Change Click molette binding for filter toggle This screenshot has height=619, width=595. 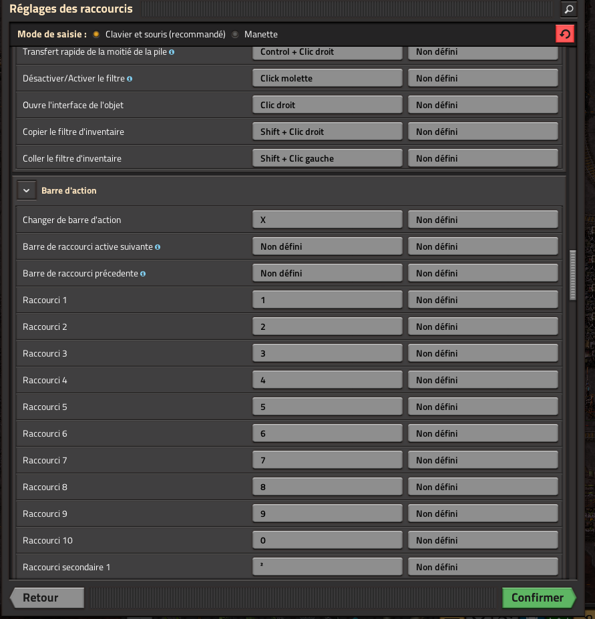tap(327, 78)
